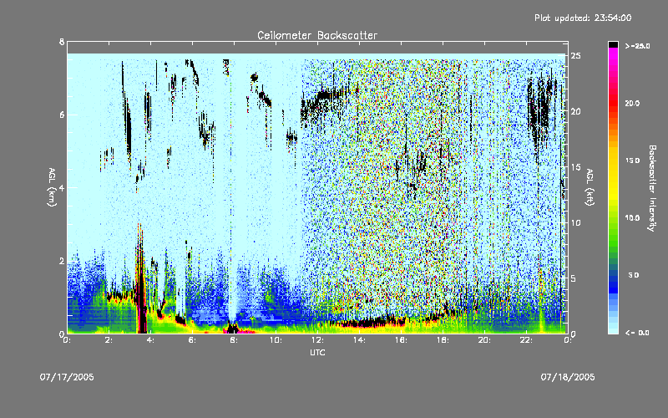Click the 4: tick label on UTC axis
The width and height of the screenshot is (668, 418).
(150, 340)
